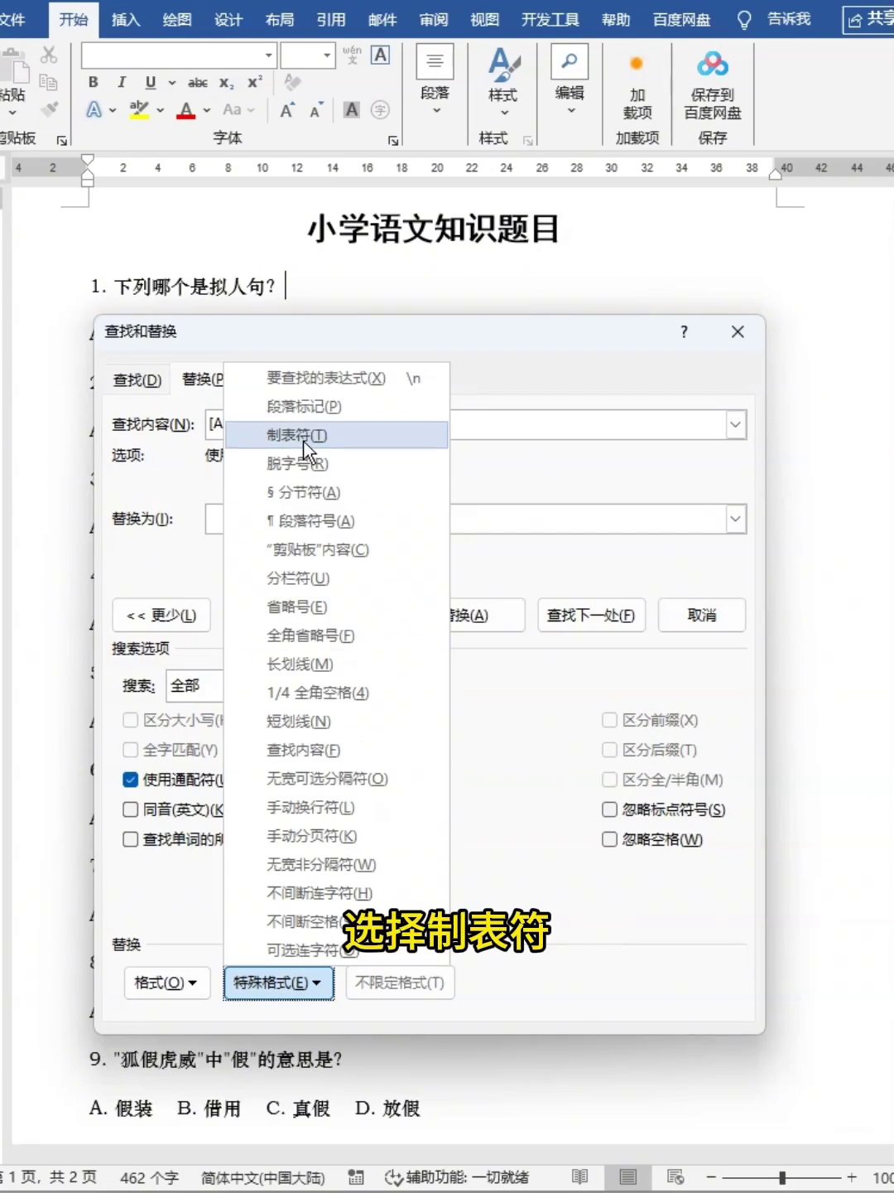The width and height of the screenshot is (894, 1193).
Task: Click the Underline icon
Action: click(150, 82)
